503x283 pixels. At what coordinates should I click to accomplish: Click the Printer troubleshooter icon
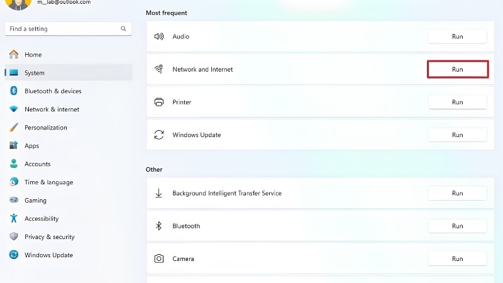(159, 102)
